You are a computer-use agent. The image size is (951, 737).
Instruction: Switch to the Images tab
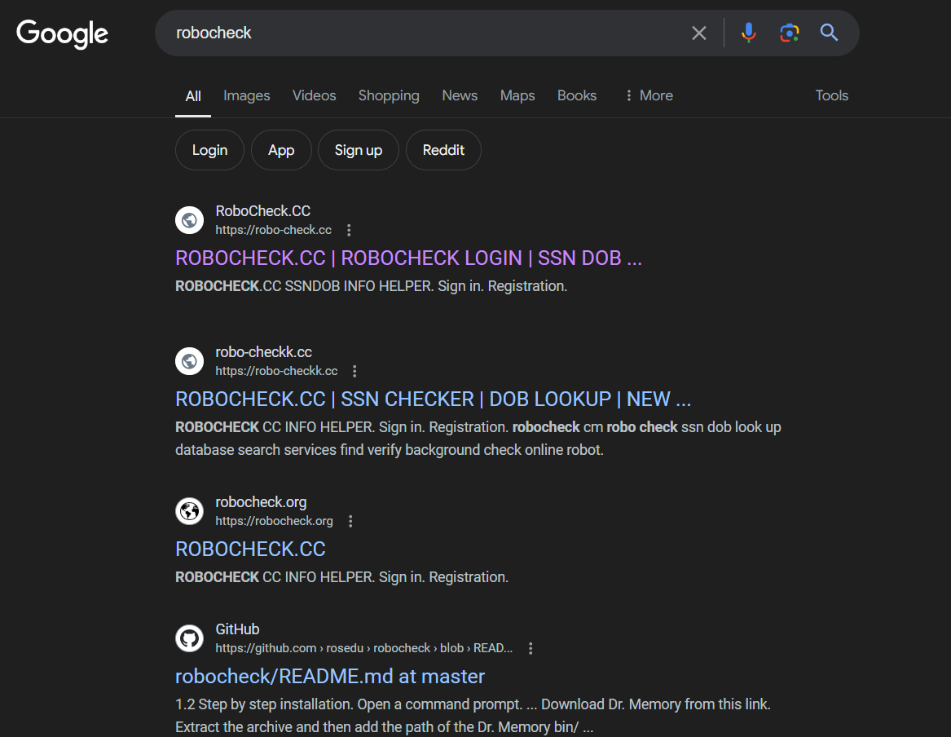(246, 95)
